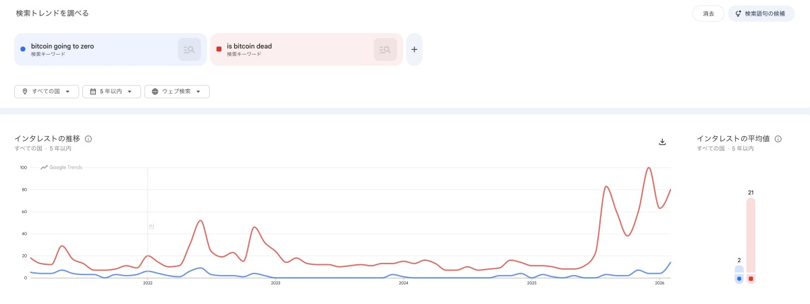The width and height of the screenshot is (810, 304).
Task: Click the globe icon in search type filter
Action: 155,92
